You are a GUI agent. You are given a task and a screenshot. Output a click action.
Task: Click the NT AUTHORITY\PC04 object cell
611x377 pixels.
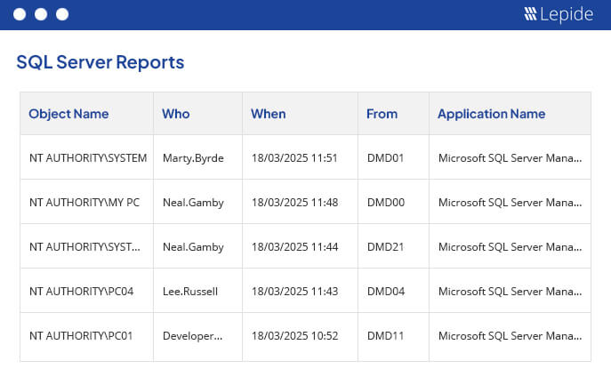point(80,292)
